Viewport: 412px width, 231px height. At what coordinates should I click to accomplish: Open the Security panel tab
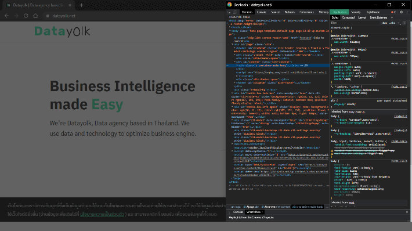pyautogui.click(x=356, y=12)
